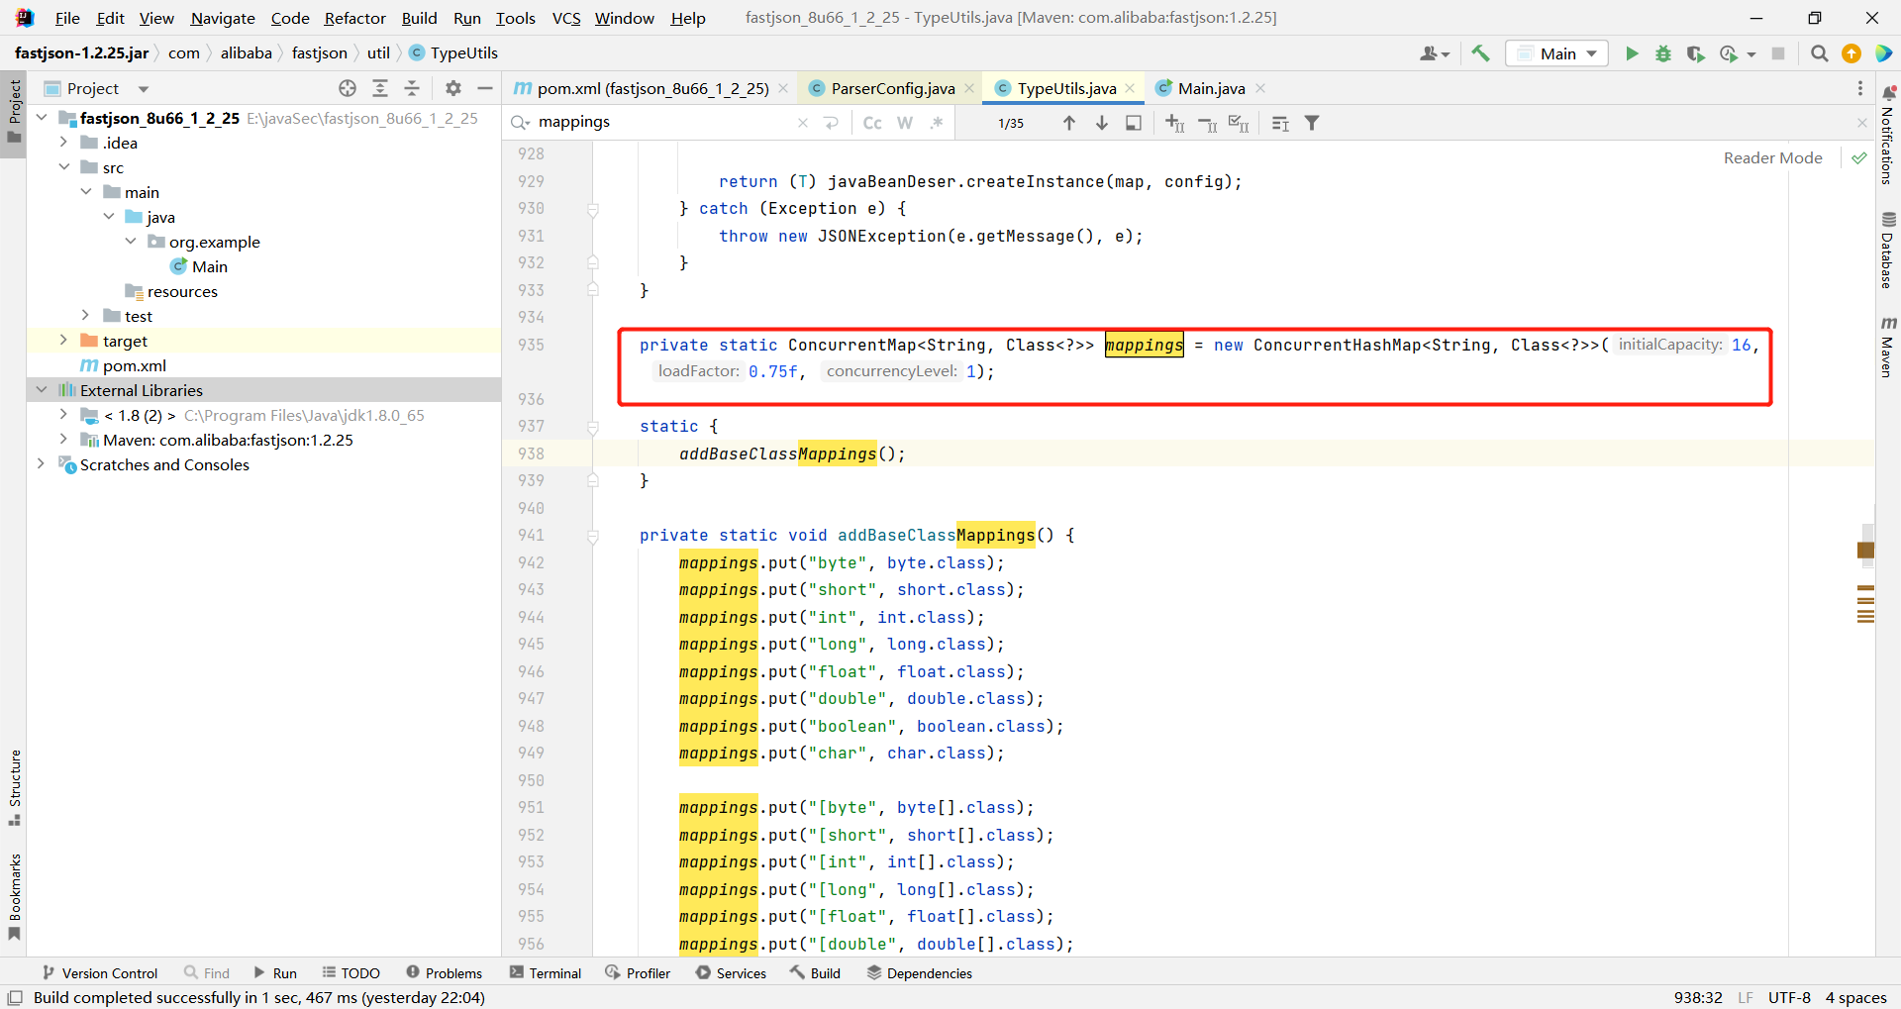Switch to pom.xml editor tab
Viewport: 1901px width, 1009px height.
click(652, 88)
